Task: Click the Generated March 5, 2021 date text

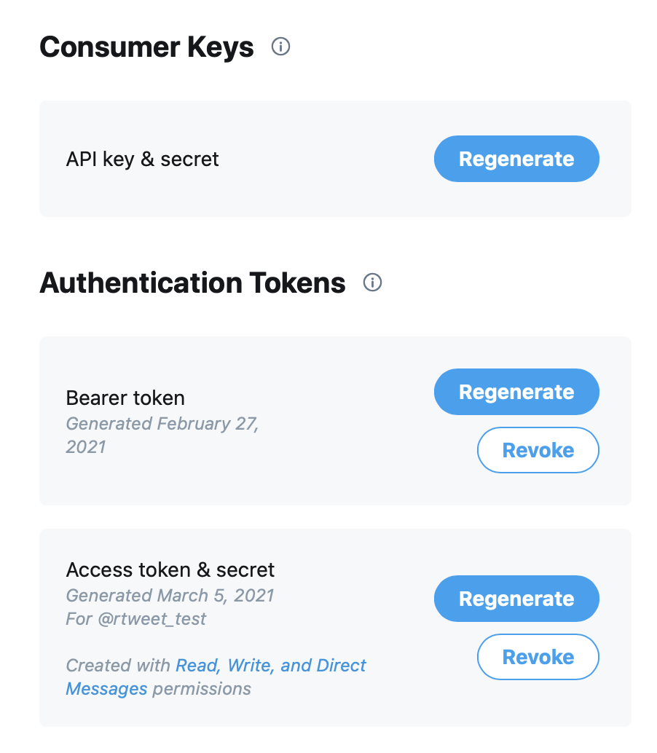Action: 170,595
